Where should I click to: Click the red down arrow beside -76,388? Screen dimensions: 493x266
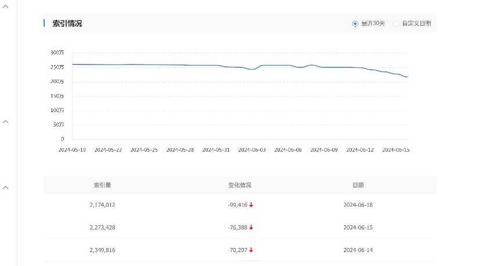point(251,228)
